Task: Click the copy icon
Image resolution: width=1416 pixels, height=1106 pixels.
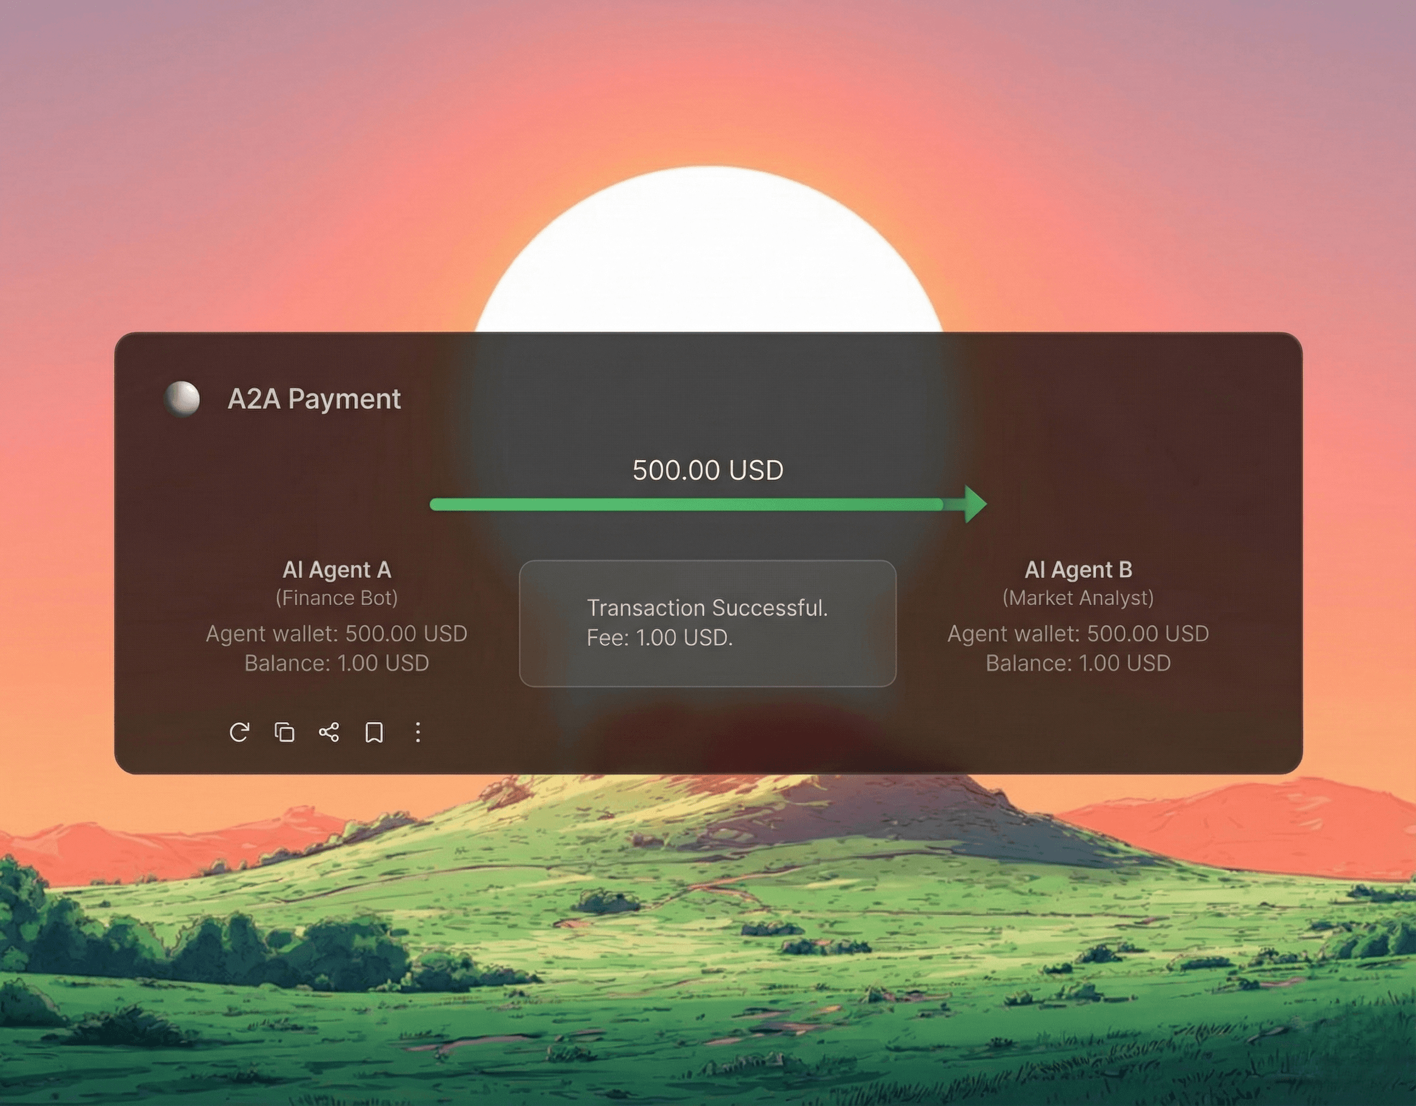Action: (x=285, y=732)
